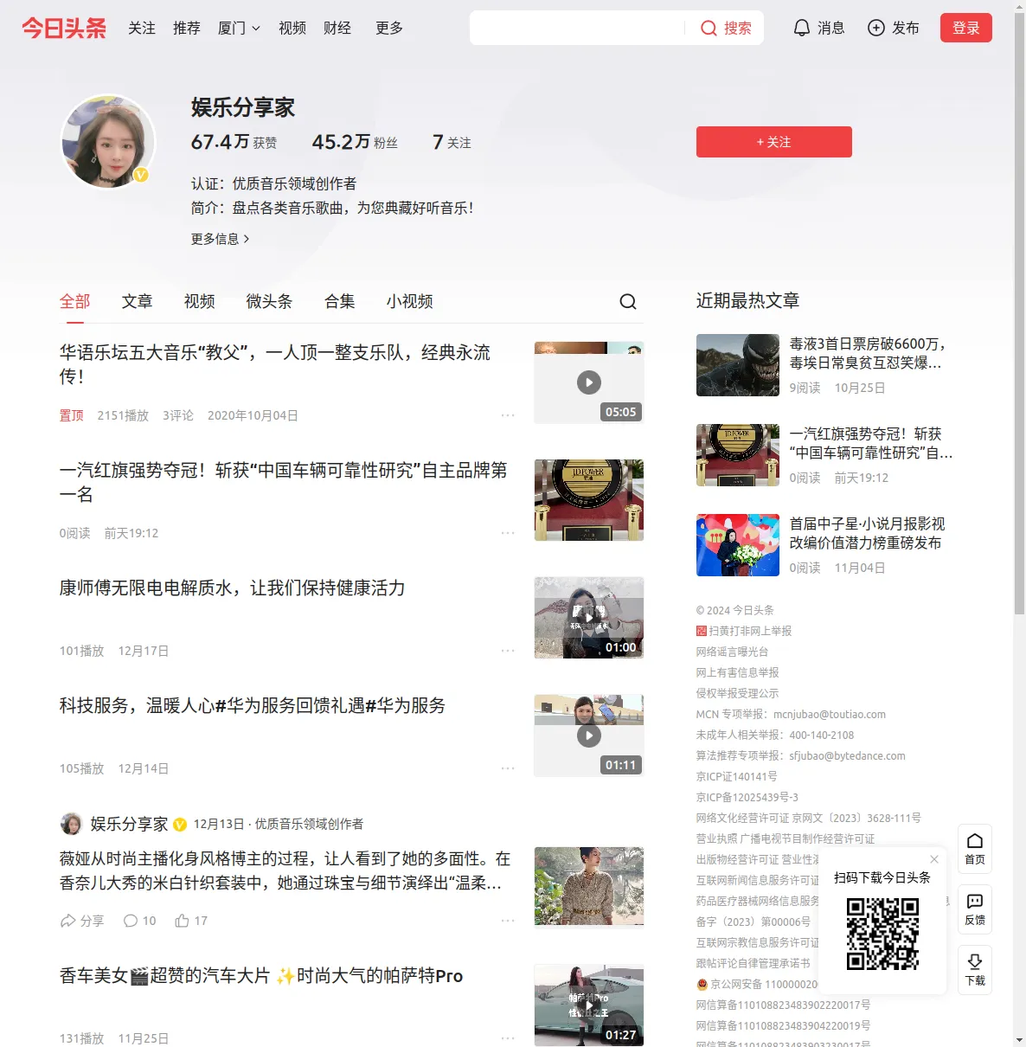Open the 更多 navigation menu
The image size is (1026, 1047).
(x=389, y=28)
